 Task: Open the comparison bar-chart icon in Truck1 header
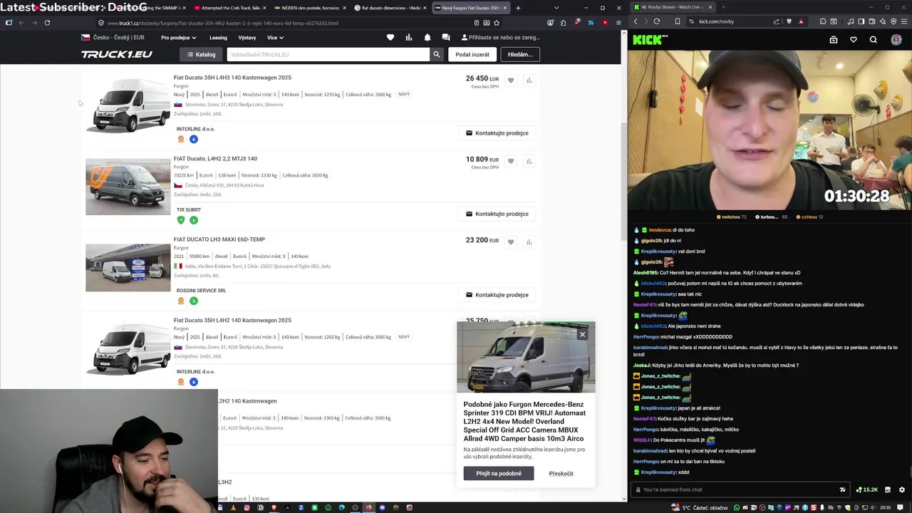point(409,37)
